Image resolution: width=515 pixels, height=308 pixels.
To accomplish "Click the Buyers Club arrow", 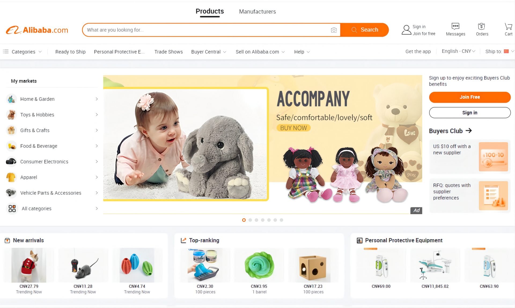I will point(469,131).
